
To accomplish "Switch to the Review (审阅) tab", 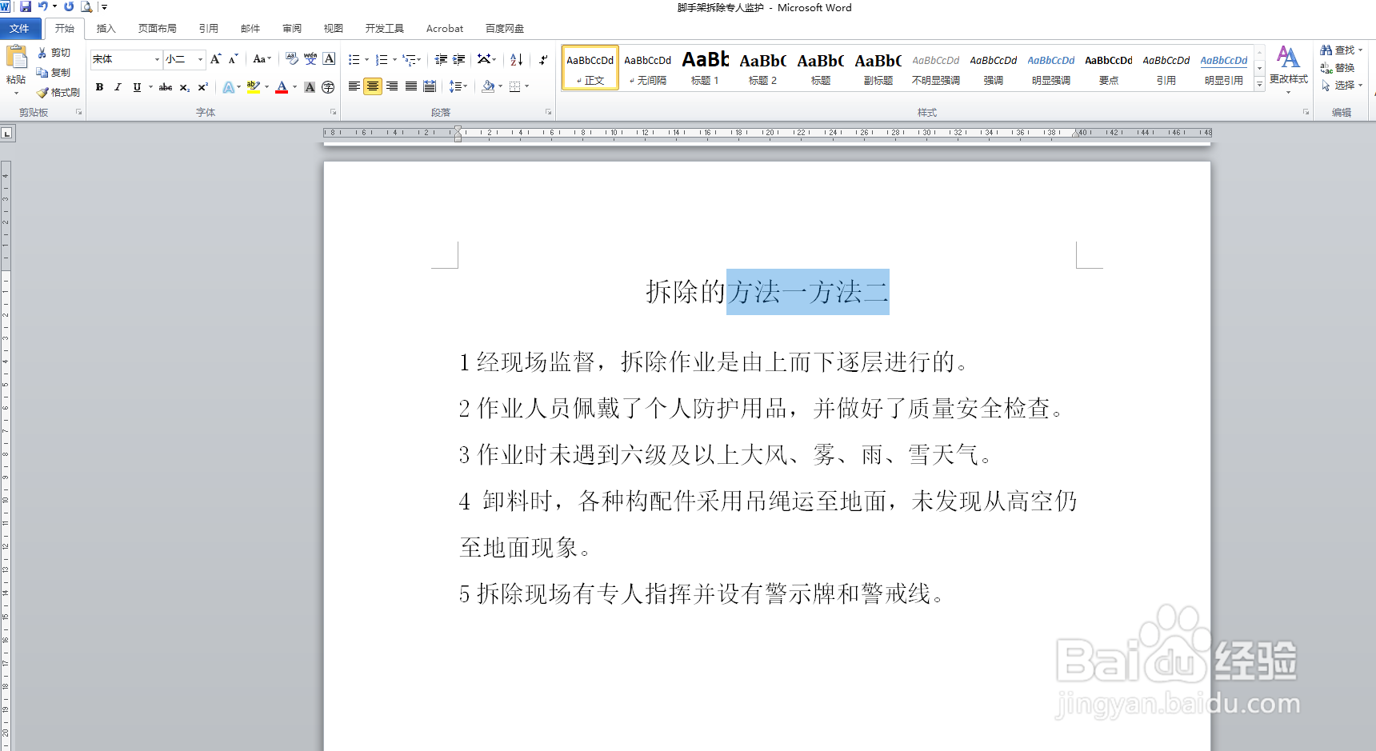I will point(292,29).
